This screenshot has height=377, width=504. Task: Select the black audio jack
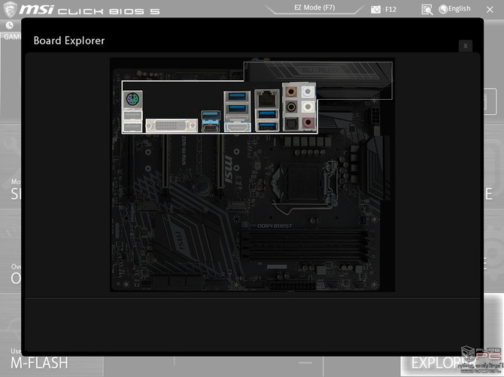tap(291, 107)
